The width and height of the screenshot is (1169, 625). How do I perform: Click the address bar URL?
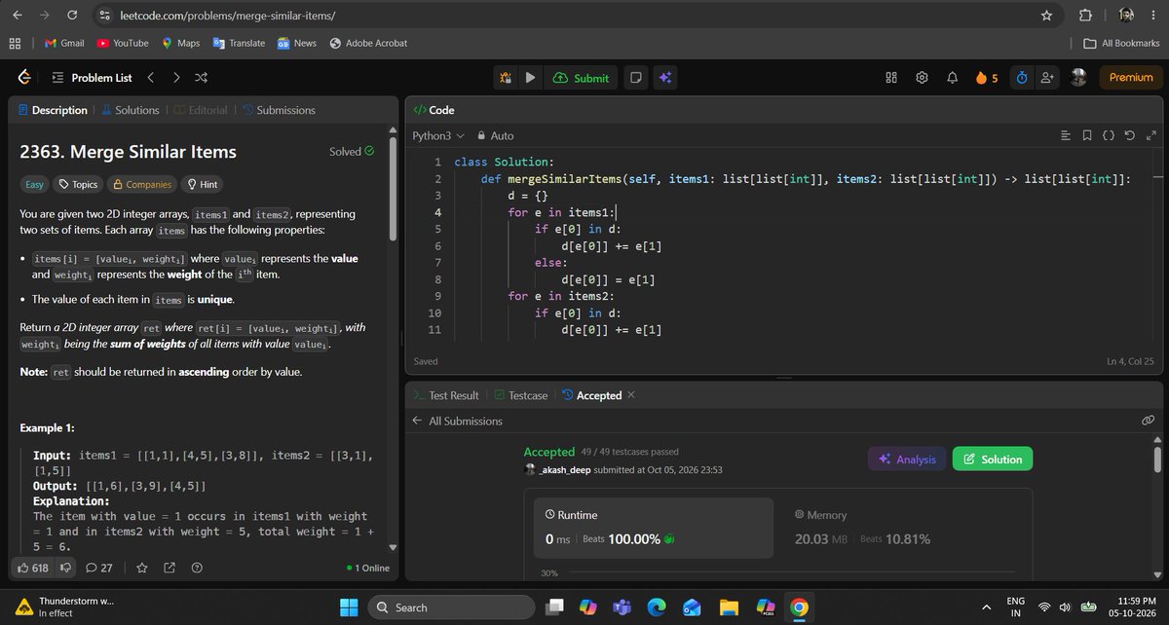click(x=230, y=16)
